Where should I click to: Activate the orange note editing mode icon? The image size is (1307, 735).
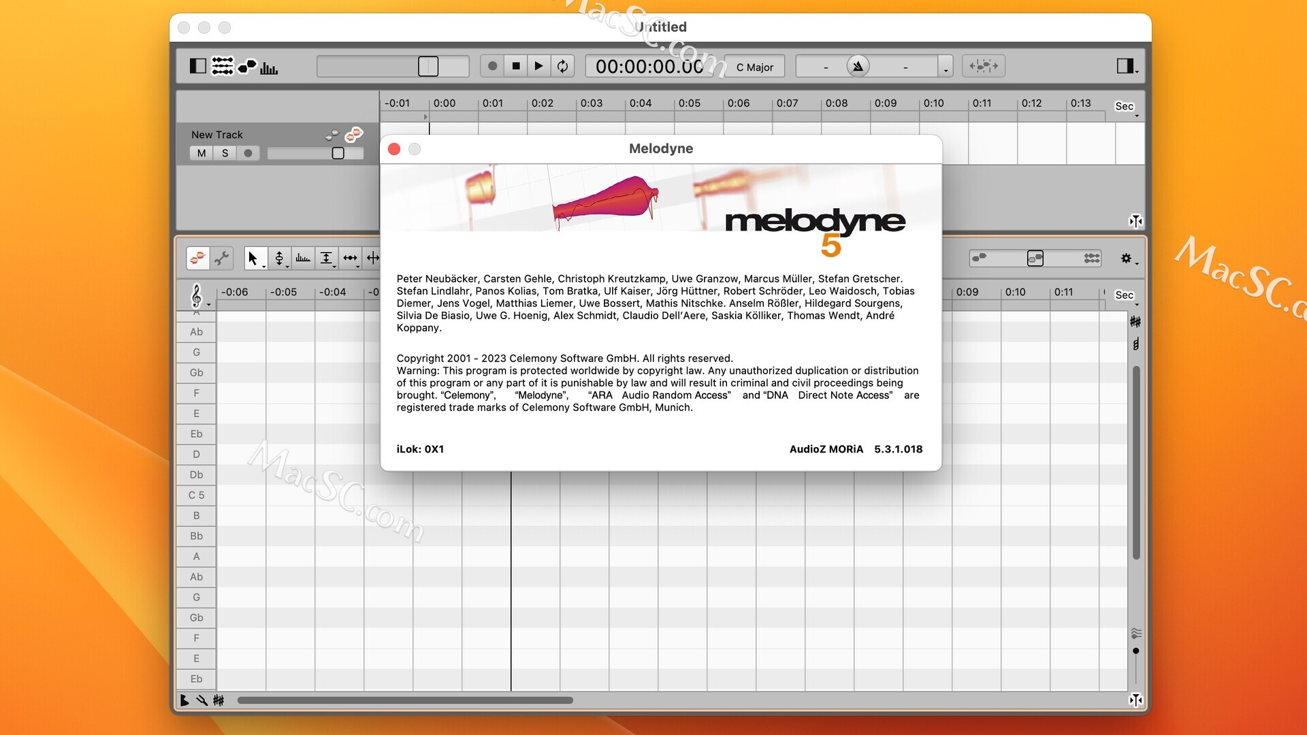click(197, 258)
